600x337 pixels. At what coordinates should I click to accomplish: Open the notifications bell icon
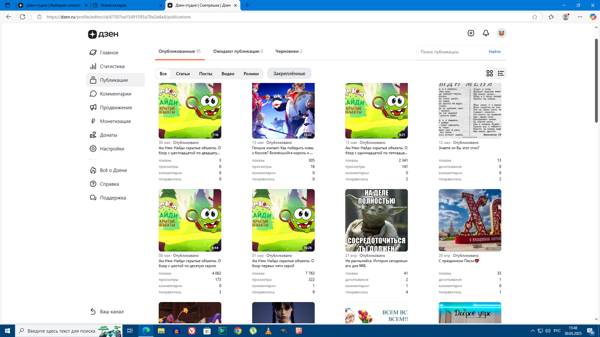(485, 33)
